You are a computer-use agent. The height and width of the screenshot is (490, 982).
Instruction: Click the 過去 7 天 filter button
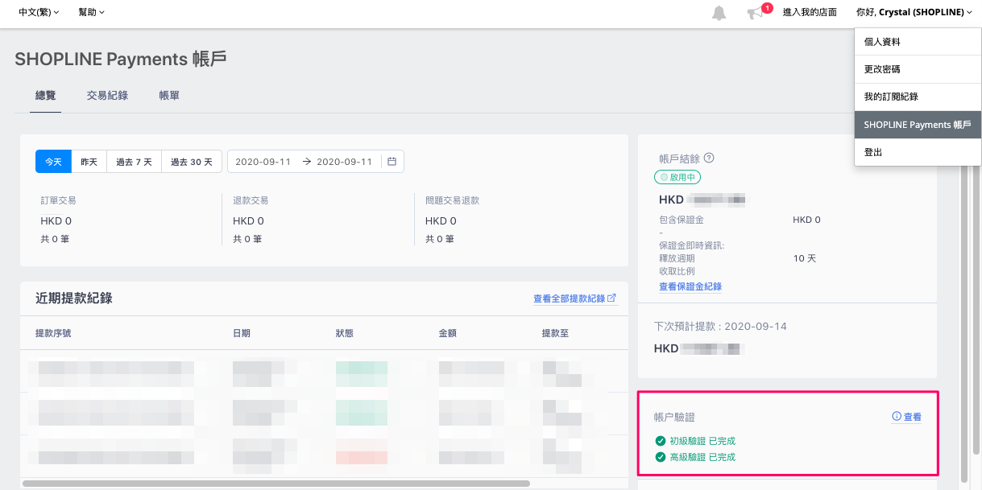134,162
